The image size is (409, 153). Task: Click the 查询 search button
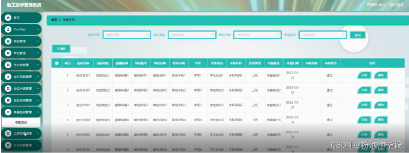pos(357,35)
